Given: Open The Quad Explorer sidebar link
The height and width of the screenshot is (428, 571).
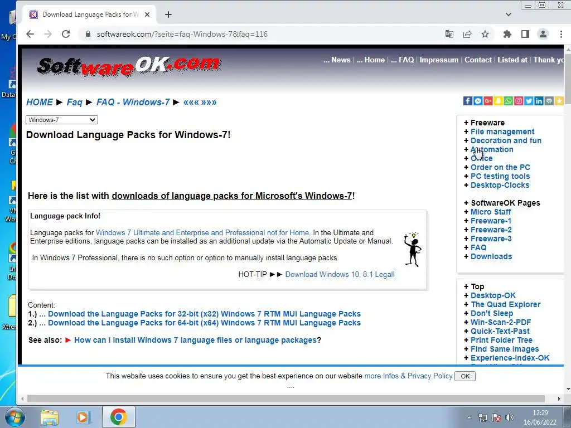Looking at the screenshot, I should tap(505, 304).
